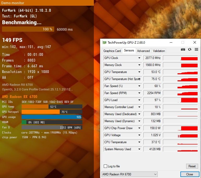Viewport: 201px width, 178px height.
Task: Click the Demo monitor title bar
Action: pos(47,3)
